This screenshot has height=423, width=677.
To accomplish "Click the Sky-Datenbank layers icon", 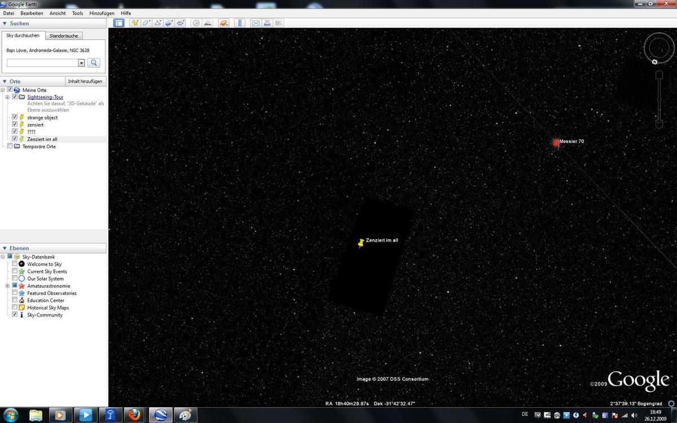I will [16, 257].
